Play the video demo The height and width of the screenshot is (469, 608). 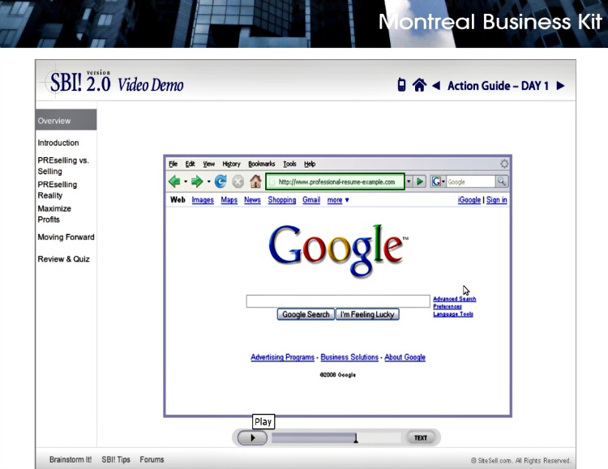(252, 437)
